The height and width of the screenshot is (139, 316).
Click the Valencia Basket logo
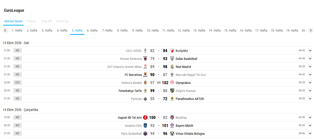coord(145,83)
